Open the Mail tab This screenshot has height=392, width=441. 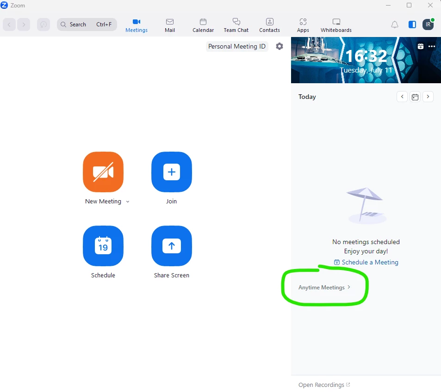click(170, 25)
